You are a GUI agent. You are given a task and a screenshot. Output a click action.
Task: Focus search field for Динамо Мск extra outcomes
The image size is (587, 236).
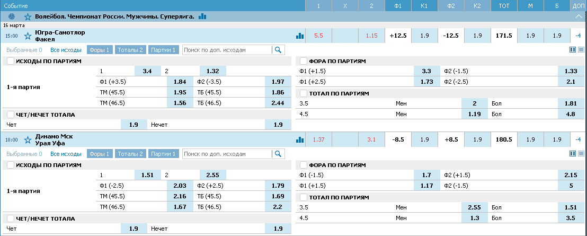point(227,154)
